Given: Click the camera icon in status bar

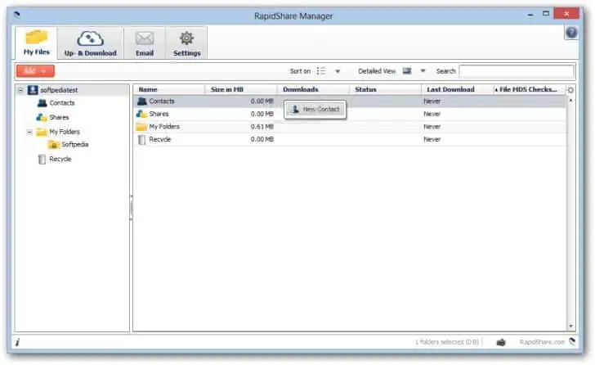Looking at the screenshot, I should click(501, 343).
